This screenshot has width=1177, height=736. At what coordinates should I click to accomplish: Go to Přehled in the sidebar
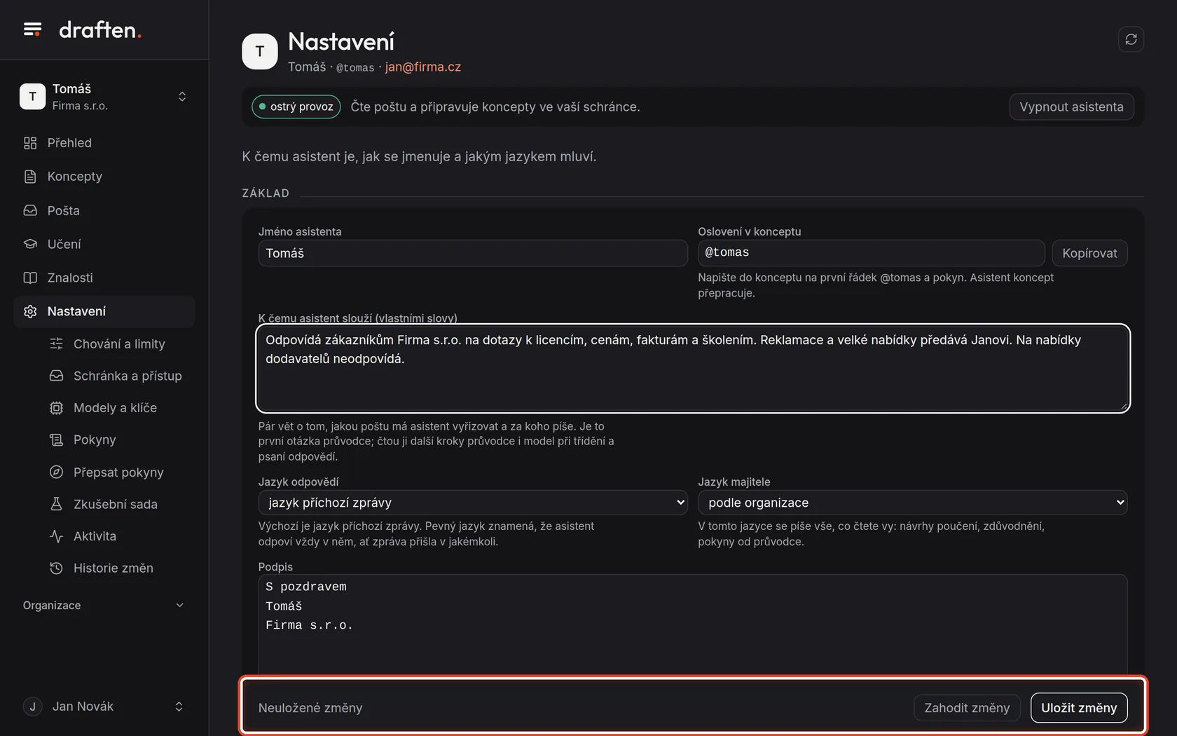tap(104, 143)
